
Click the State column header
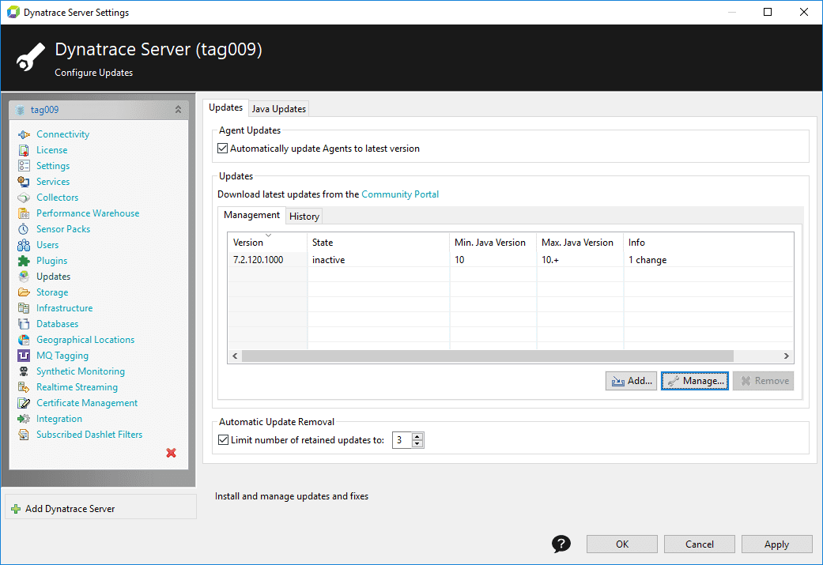(x=379, y=243)
